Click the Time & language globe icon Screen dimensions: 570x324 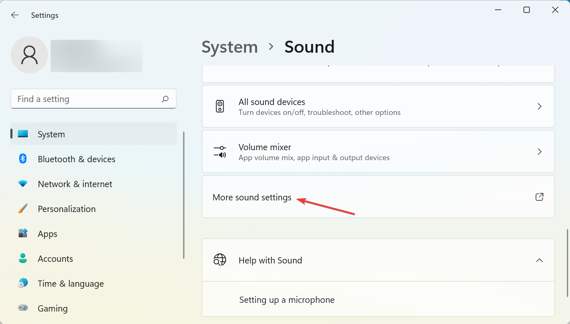[x=23, y=283]
